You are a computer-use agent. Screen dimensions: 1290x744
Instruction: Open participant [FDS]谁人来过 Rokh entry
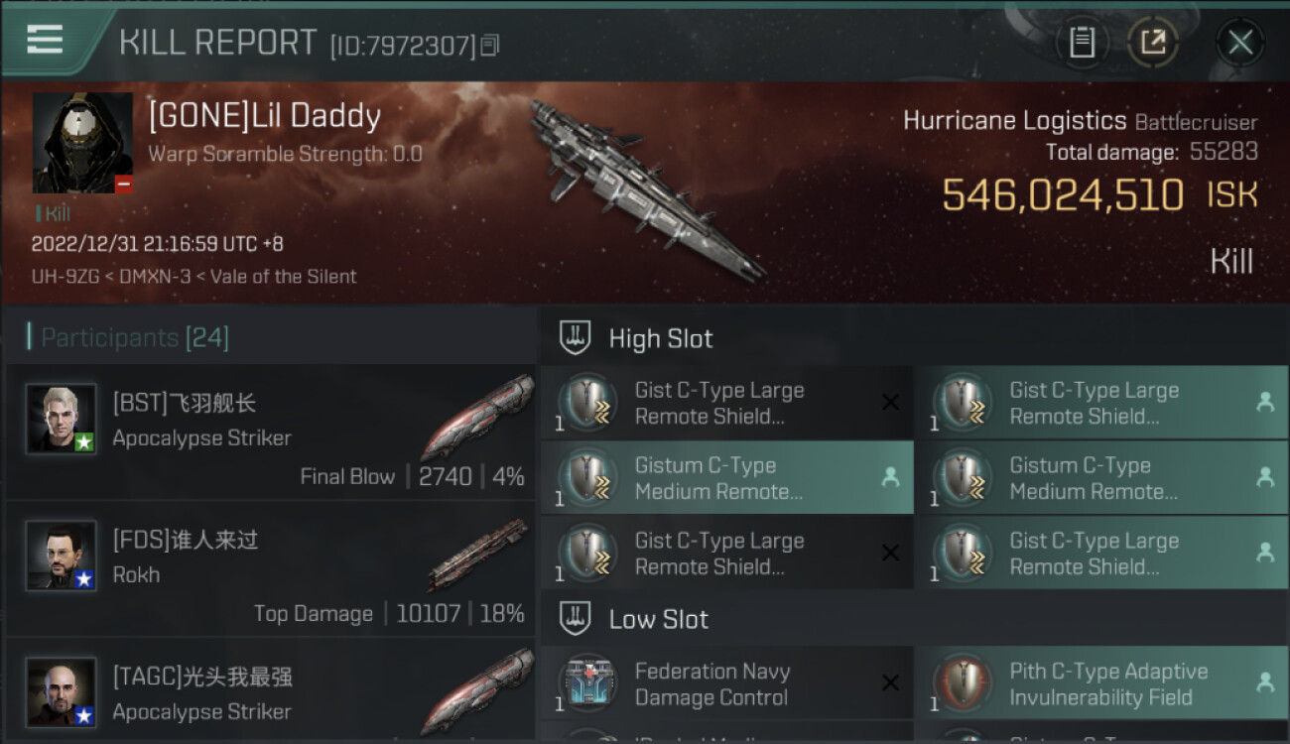(270, 569)
